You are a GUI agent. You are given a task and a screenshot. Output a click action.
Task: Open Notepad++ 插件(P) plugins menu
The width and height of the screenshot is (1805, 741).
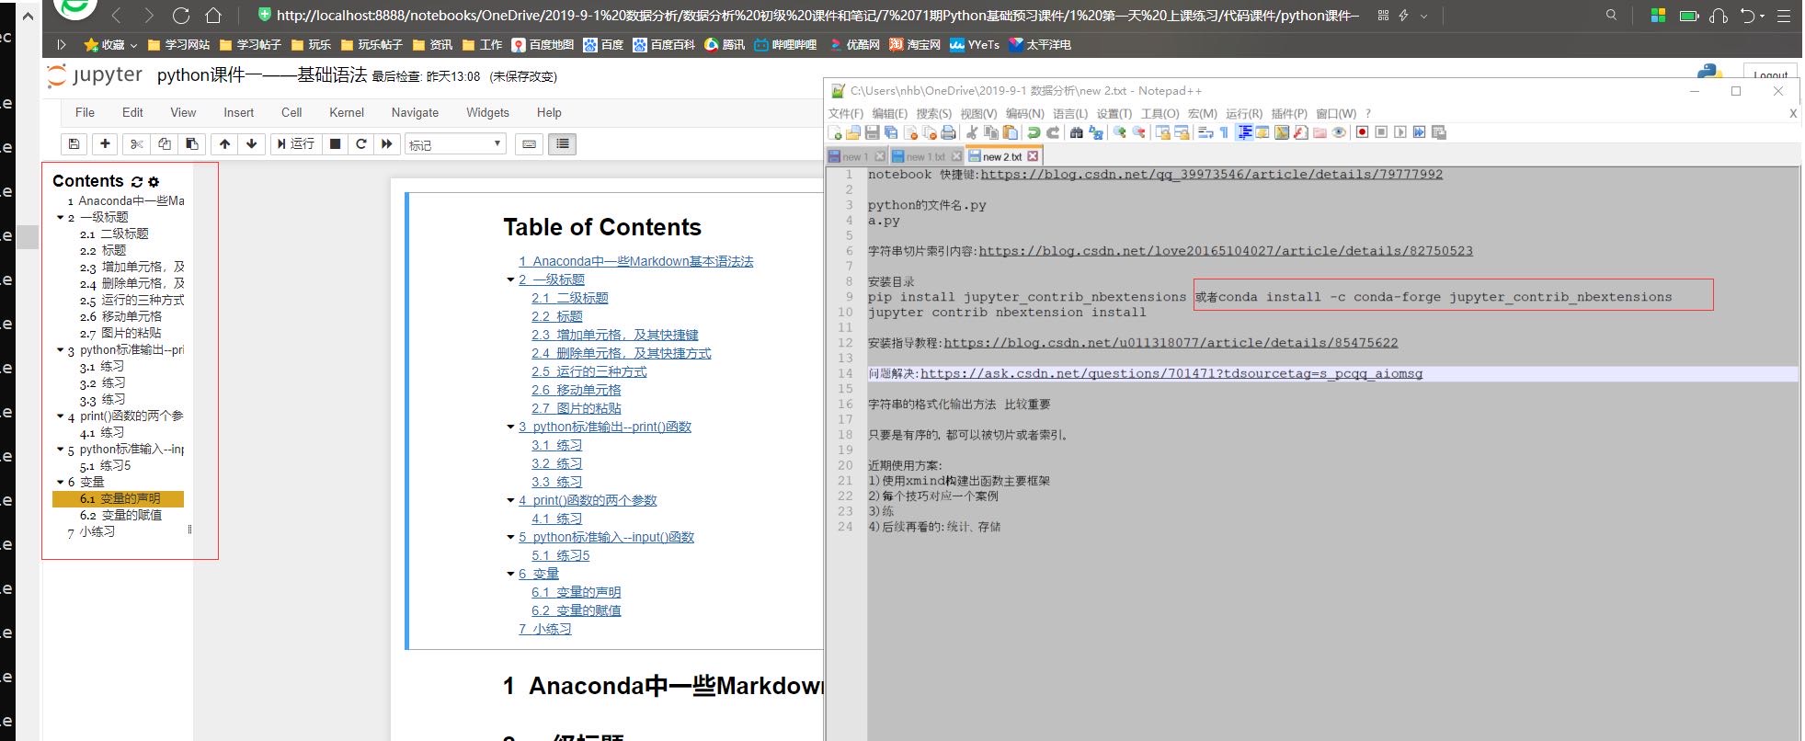[x=1288, y=113]
